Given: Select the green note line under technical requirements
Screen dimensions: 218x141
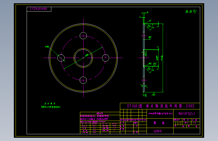Looking at the screenshot, I should [51, 107].
